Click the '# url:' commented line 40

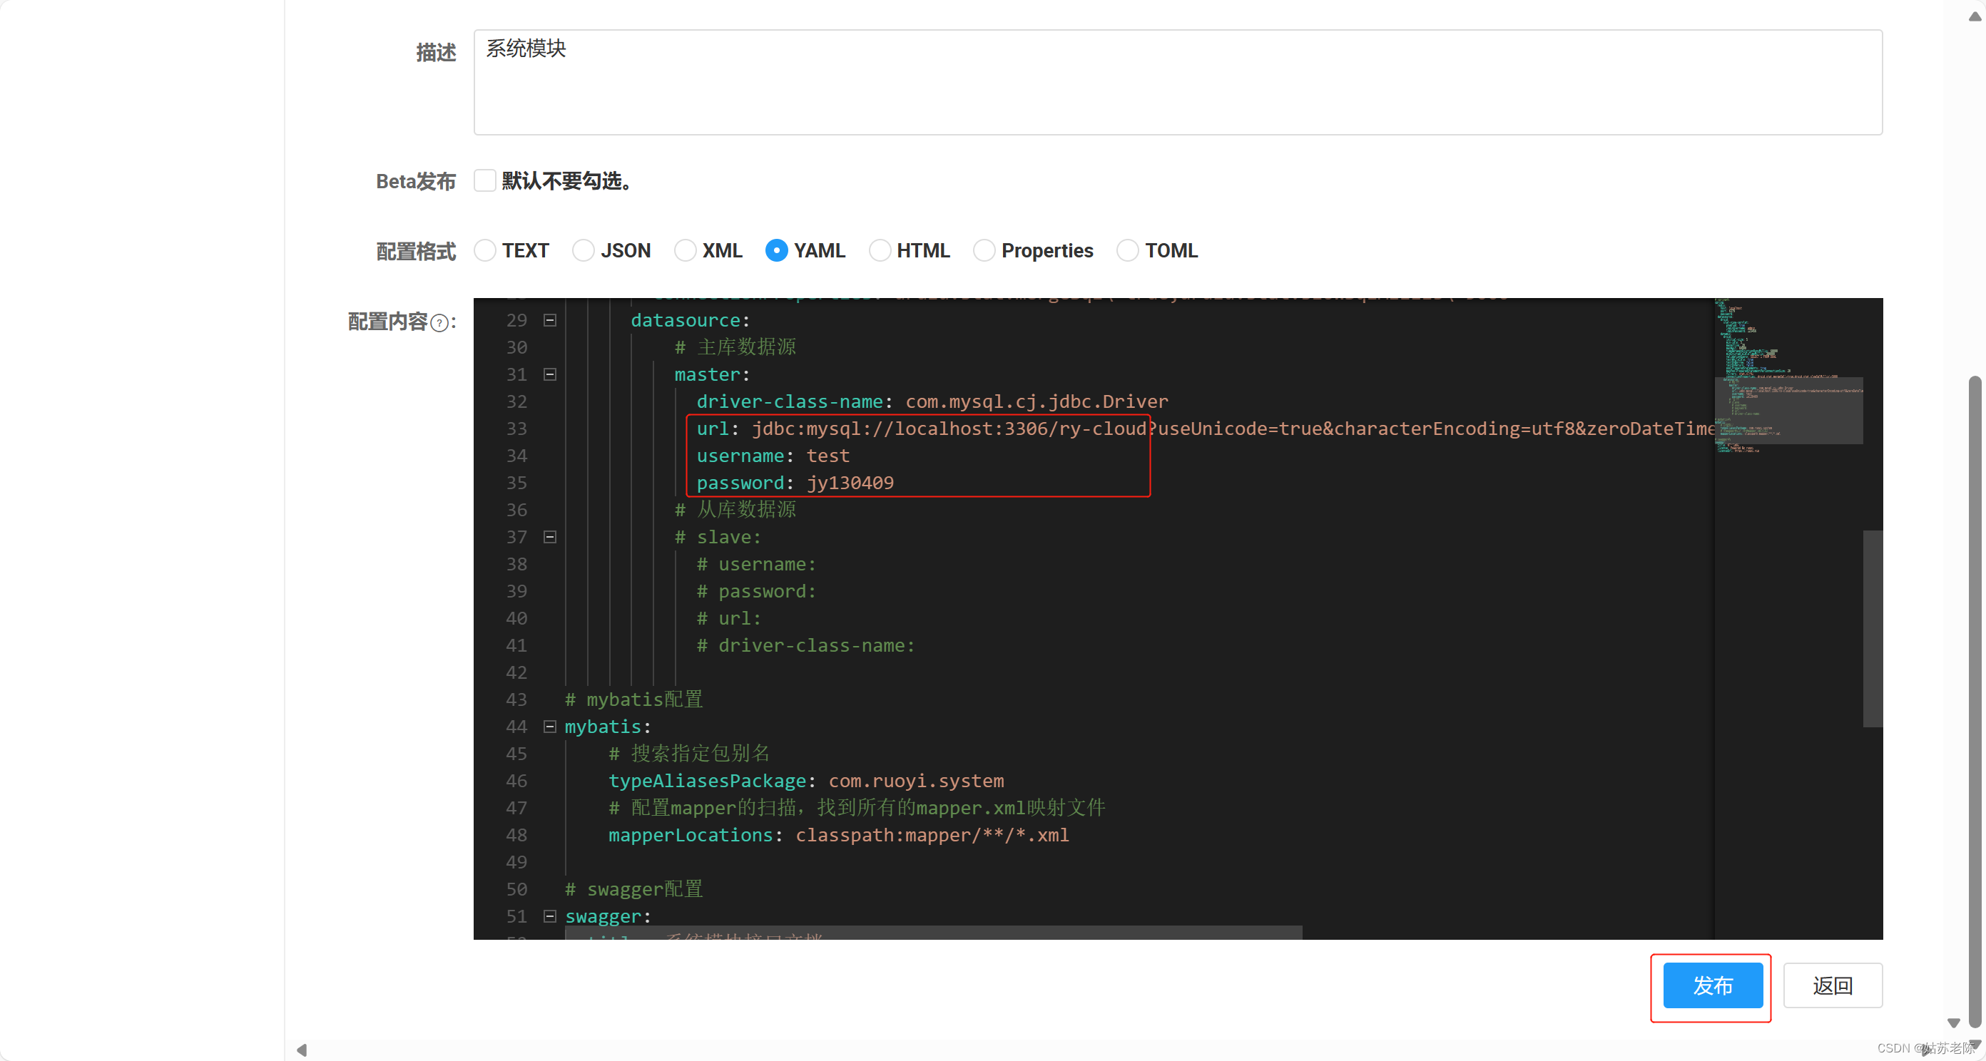coord(728,619)
